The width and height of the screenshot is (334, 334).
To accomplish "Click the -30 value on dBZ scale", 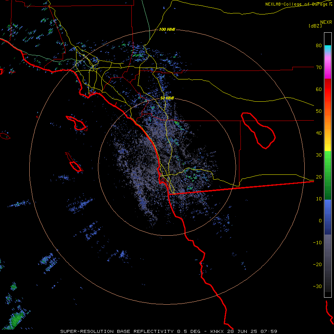I will pos(317,286).
